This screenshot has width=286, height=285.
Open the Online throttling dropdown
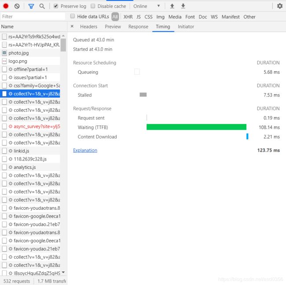click(x=147, y=6)
